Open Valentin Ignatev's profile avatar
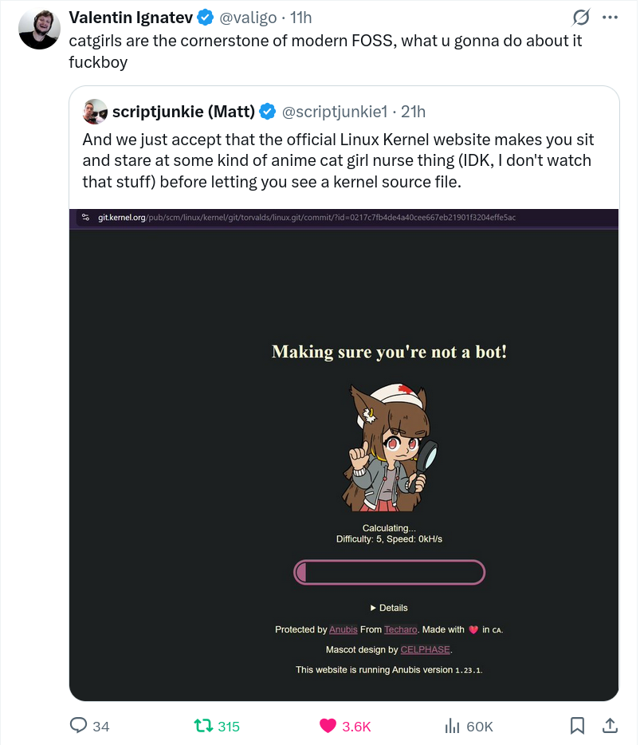 (40, 29)
